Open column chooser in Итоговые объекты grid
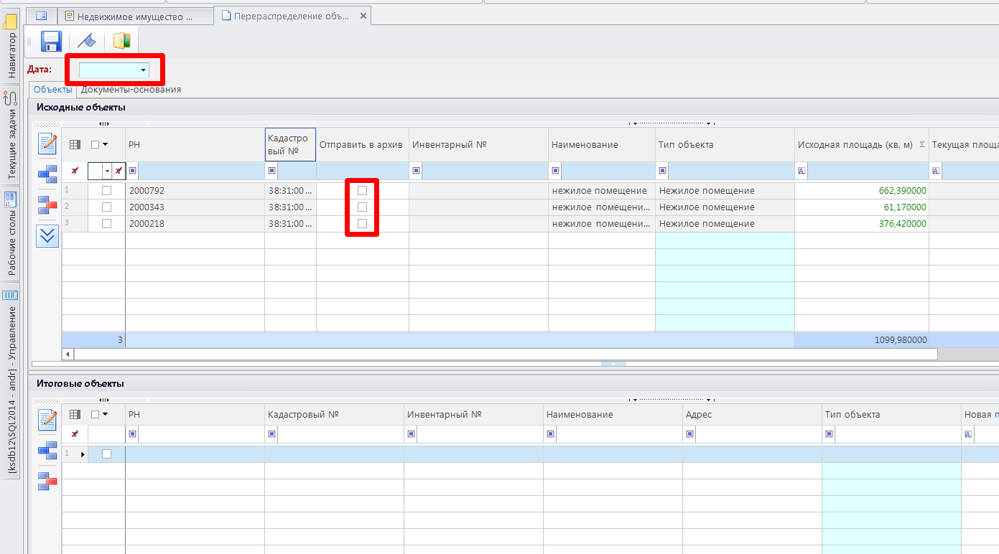999x554 pixels. pos(75,414)
